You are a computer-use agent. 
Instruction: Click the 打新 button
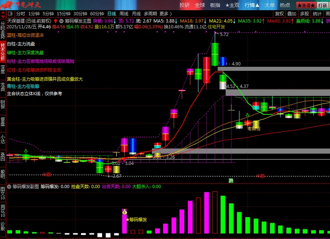coord(323,5)
